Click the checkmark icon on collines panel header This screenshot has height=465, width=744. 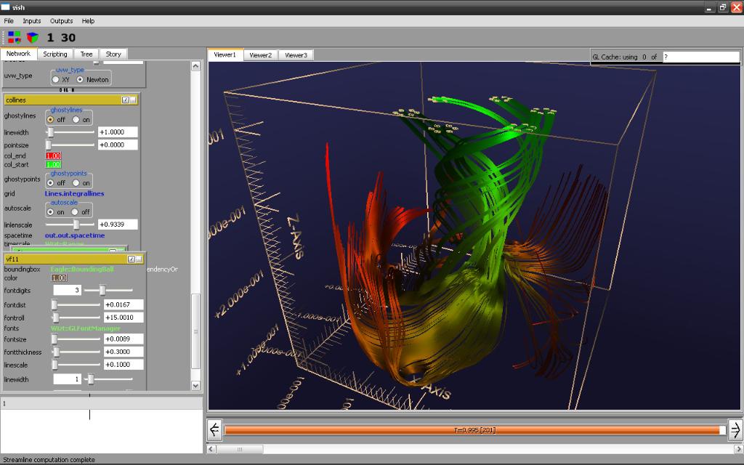(x=125, y=100)
